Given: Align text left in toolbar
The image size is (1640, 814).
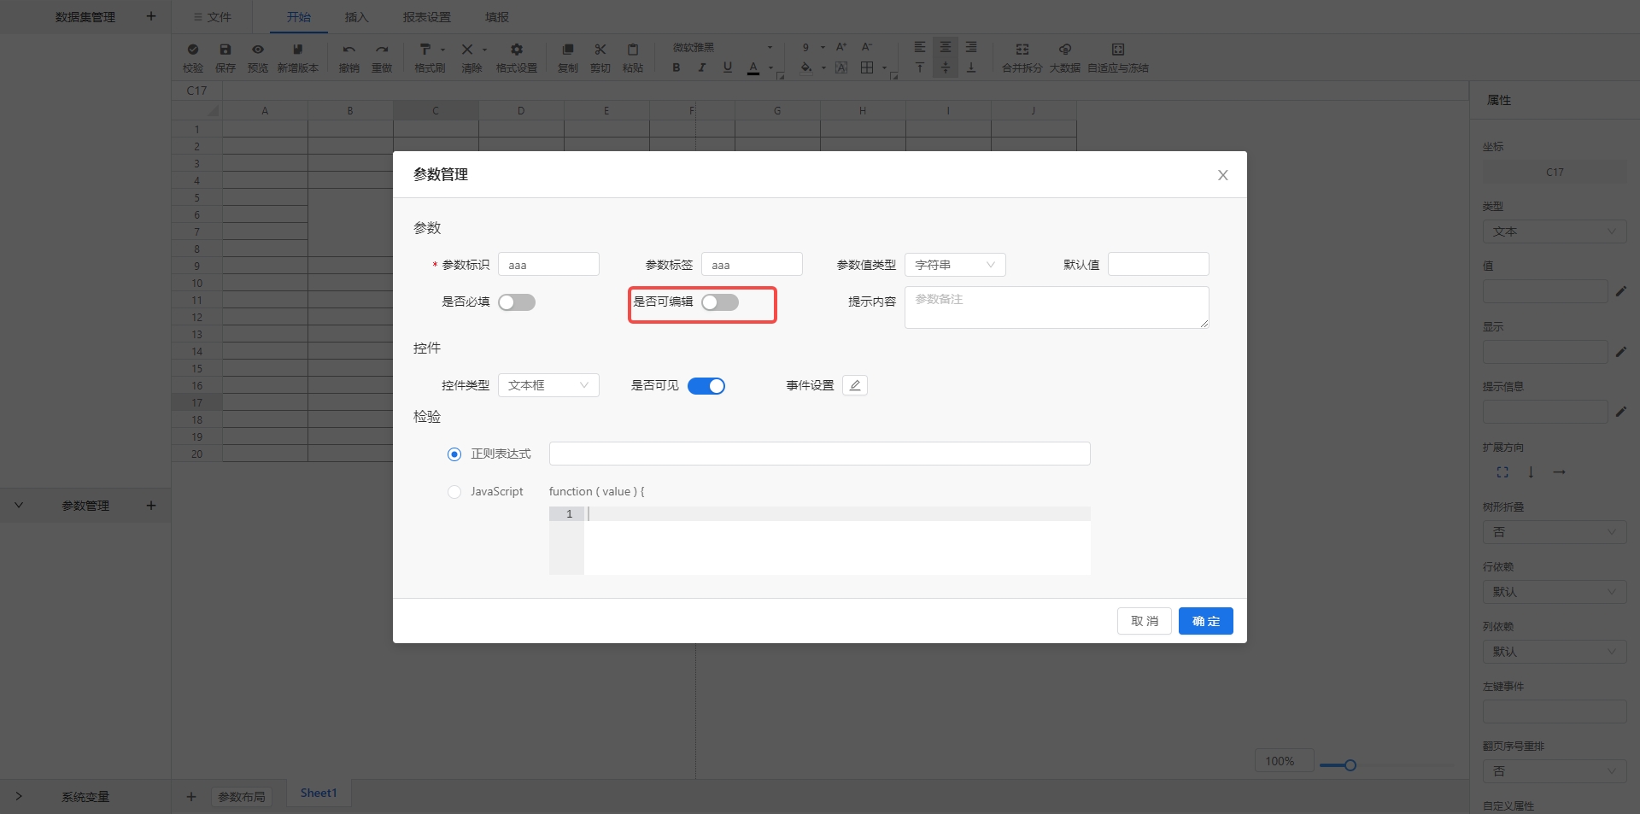Looking at the screenshot, I should (x=920, y=47).
